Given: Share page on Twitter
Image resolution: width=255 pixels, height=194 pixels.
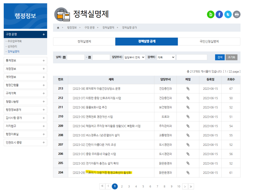Looking at the screenshot, I should (228, 15).
